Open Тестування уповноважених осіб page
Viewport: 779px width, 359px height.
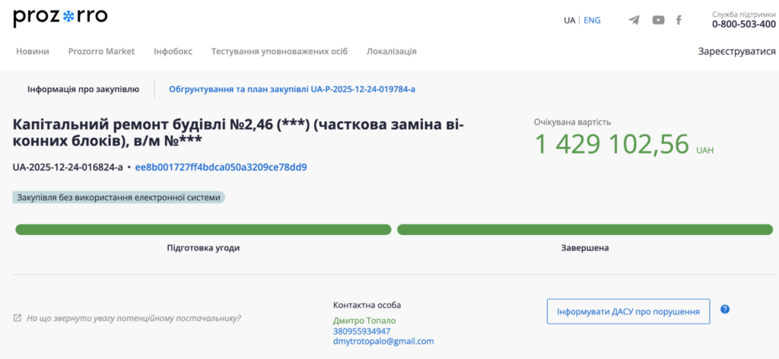tap(279, 51)
